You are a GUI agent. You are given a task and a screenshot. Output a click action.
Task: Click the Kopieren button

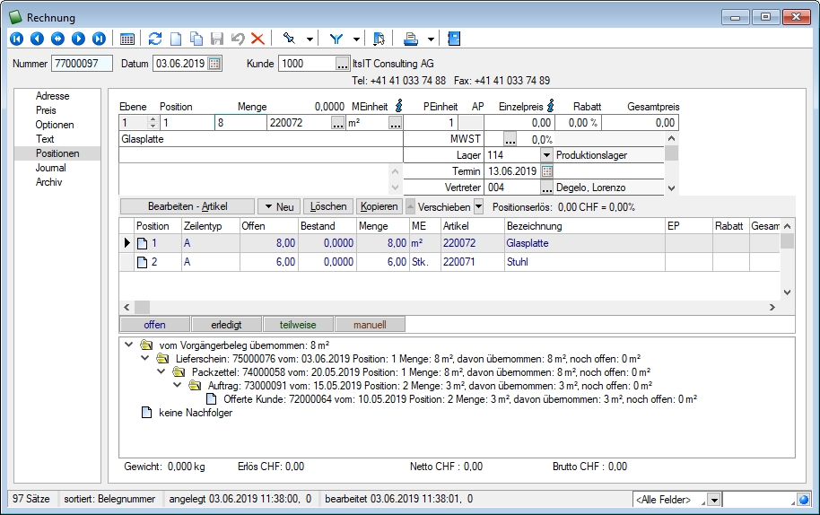coord(378,206)
